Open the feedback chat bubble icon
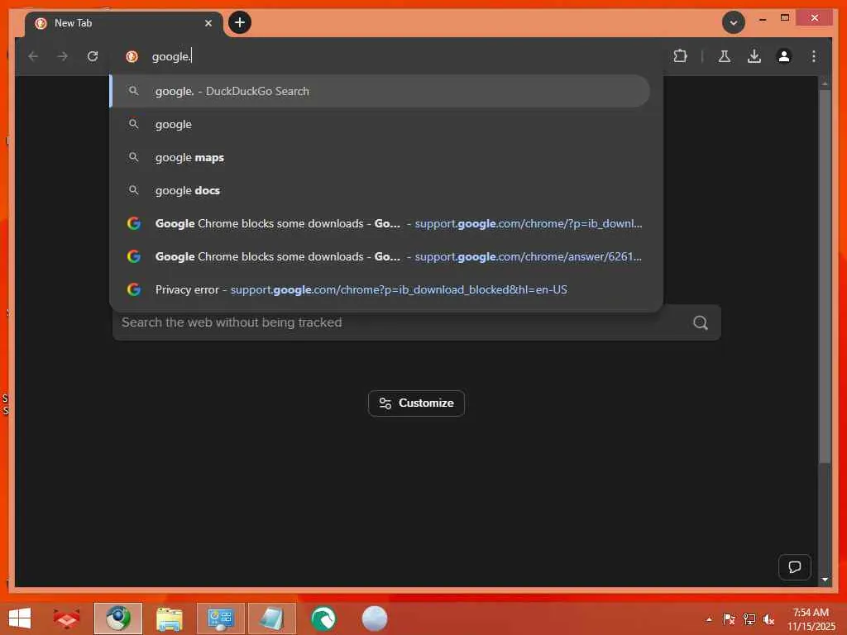The width and height of the screenshot is (847, 635). [x=795, y=567]
